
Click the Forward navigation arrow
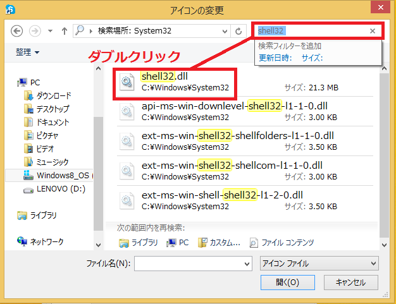[35, 31]
